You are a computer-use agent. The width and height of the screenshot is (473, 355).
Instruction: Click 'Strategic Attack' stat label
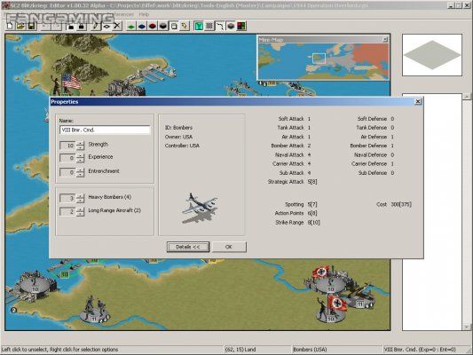coord(286,182)
